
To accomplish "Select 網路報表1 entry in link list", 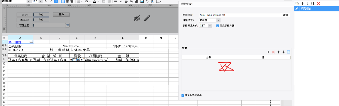I will pos(317,9).
